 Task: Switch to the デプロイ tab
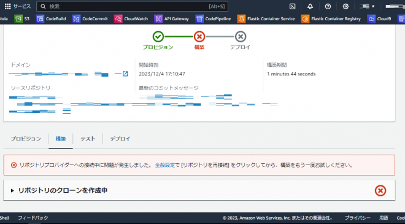click(x=120, y=139)
